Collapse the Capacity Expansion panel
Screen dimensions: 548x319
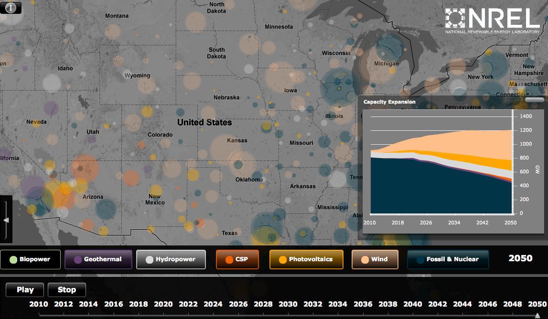pyautogui.click(x=534, y=100)
